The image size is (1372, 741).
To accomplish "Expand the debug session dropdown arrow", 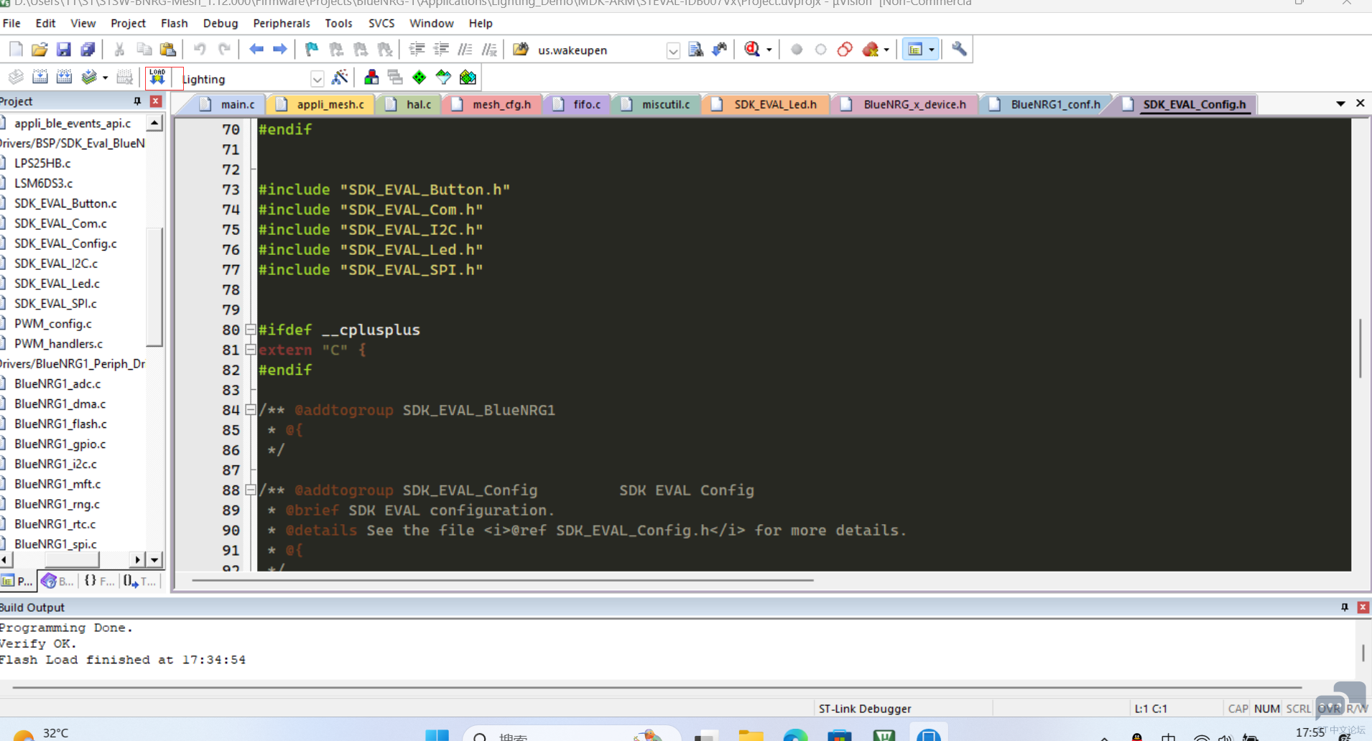I will [x=769, y=50].
